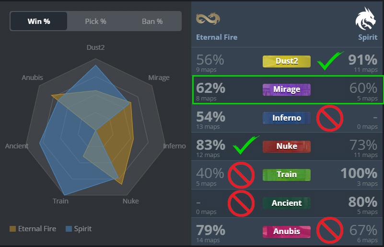Switch to the Pick % tab

coord(95,21)
